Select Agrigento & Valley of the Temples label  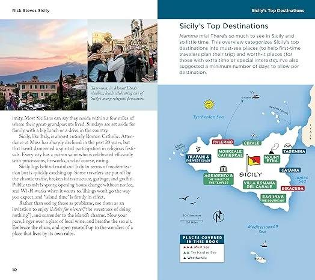coord(218,179)
